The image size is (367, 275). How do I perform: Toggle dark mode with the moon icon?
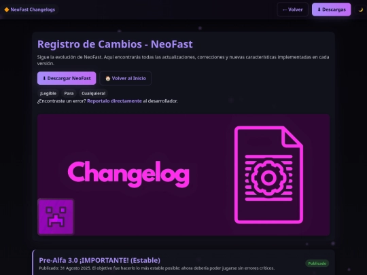361,10
